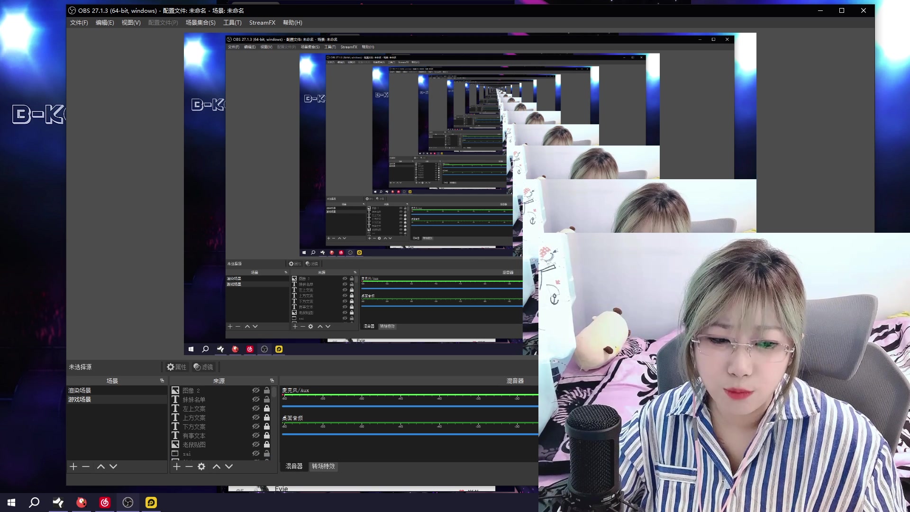Viewport: 910px width, 512px height.
Task: Adjust the 麦克风/Aux blue volume slider
Action: tap(410, 406)
